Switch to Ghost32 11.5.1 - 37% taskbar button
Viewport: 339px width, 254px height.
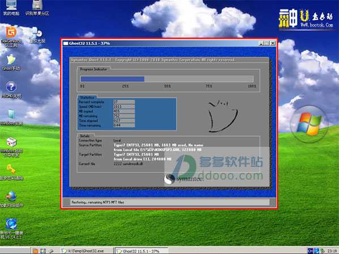click(x=141, y=251)
